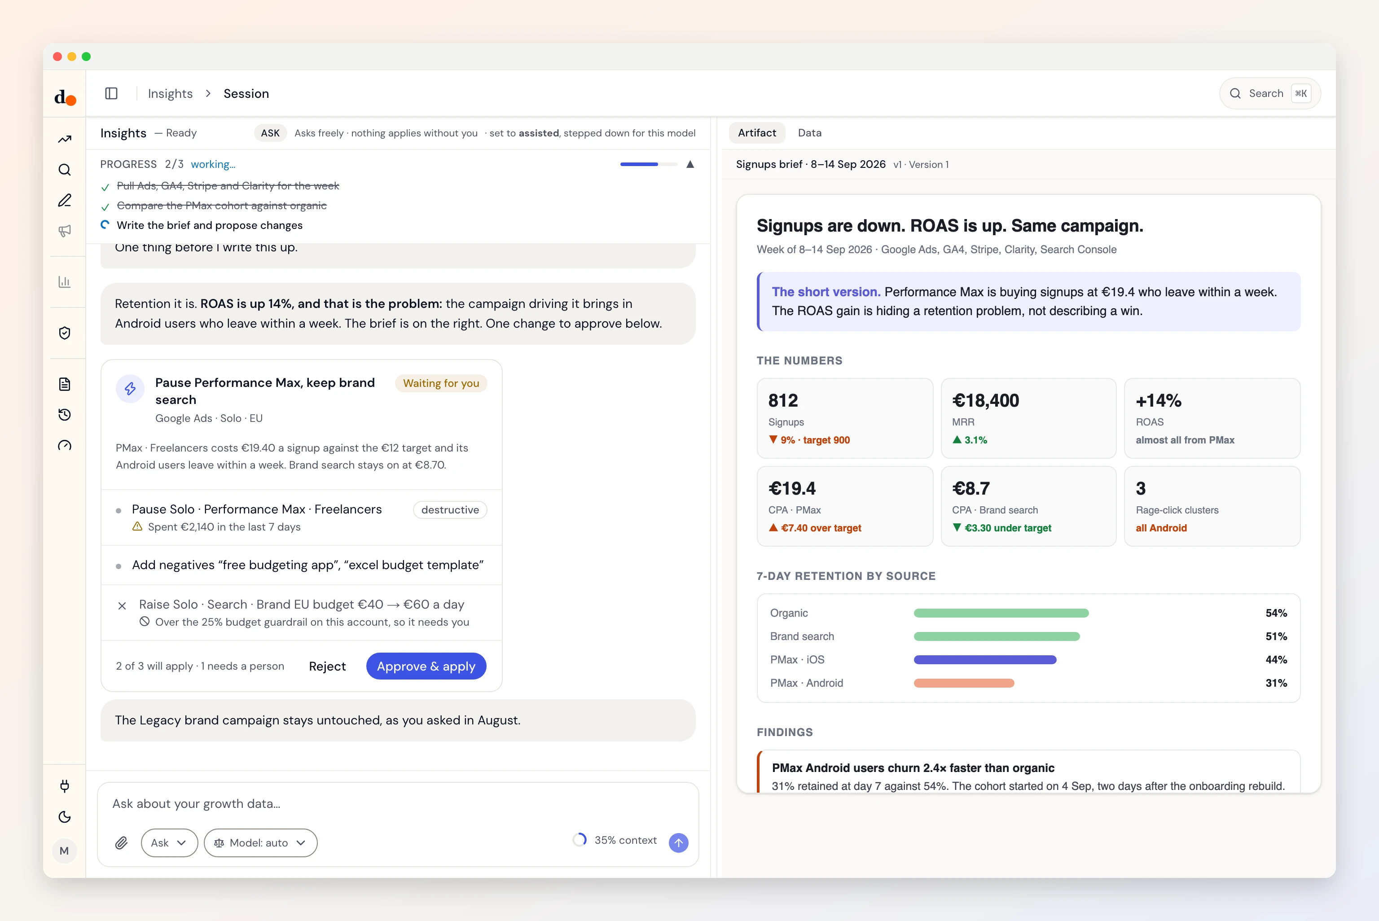Screen dimensions: 1379x921
Task: Open the Search box
Action: tap(1270, 93)
